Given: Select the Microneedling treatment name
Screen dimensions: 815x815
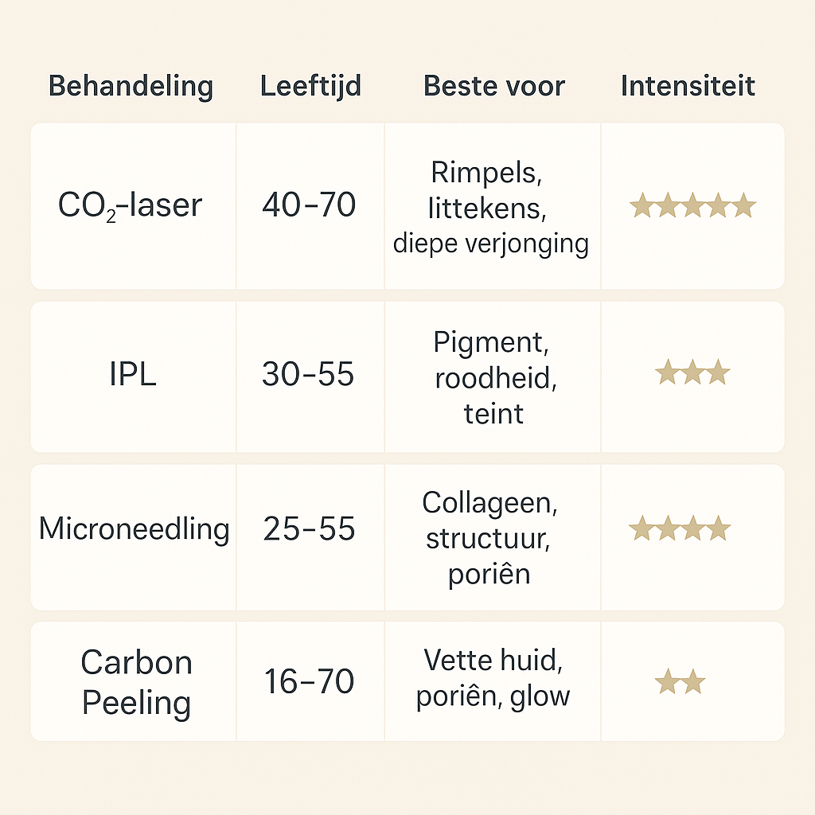Looking at the screenshot, I should click(x=135, y=528).
